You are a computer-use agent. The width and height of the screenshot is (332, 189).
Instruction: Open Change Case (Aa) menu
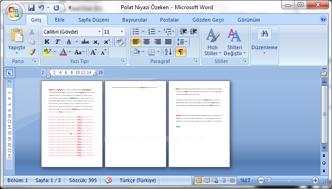pyautogui.click(x=80, y=52)
